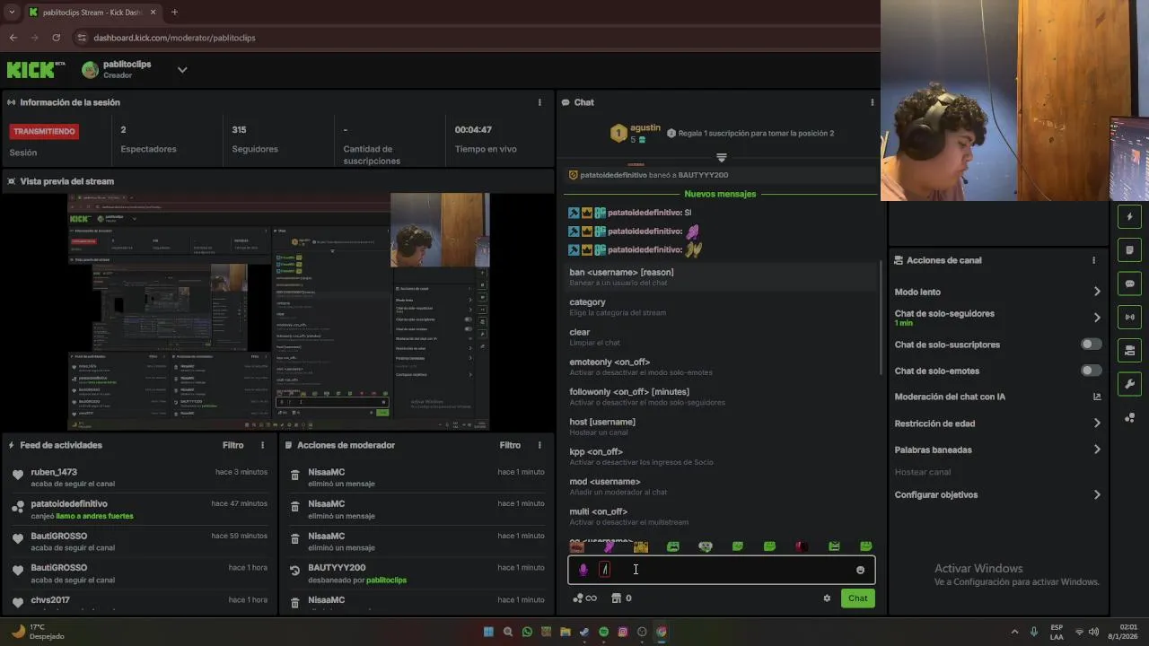Open Acciones de moderador three-dot menu

click(x=539, y=445)
